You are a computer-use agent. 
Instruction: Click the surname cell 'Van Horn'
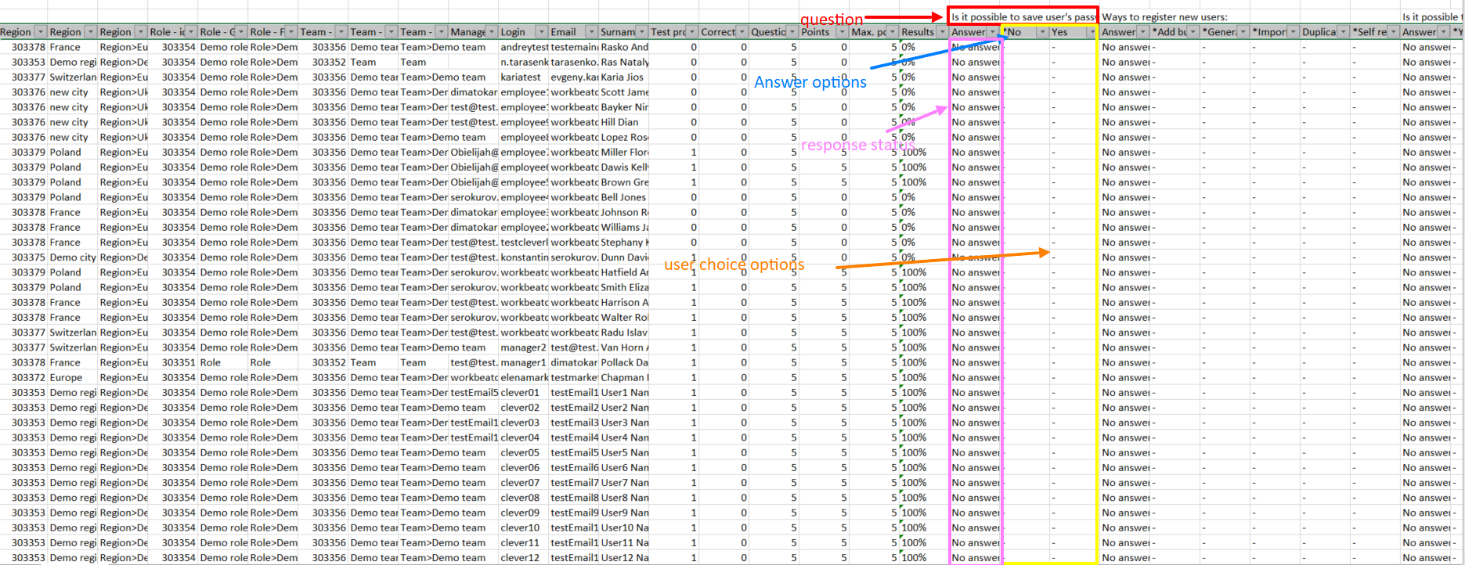click(624, 347)
